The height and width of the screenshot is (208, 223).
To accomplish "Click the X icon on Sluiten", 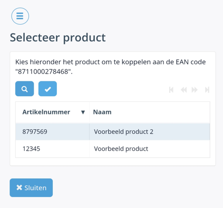I will (x=19, y=188).
